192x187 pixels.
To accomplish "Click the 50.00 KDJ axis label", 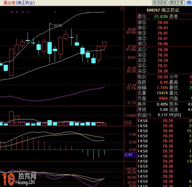I will click(132, 177).
